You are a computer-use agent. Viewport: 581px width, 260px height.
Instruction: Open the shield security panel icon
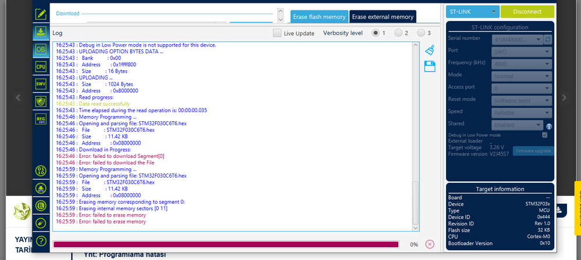point(41,102)
